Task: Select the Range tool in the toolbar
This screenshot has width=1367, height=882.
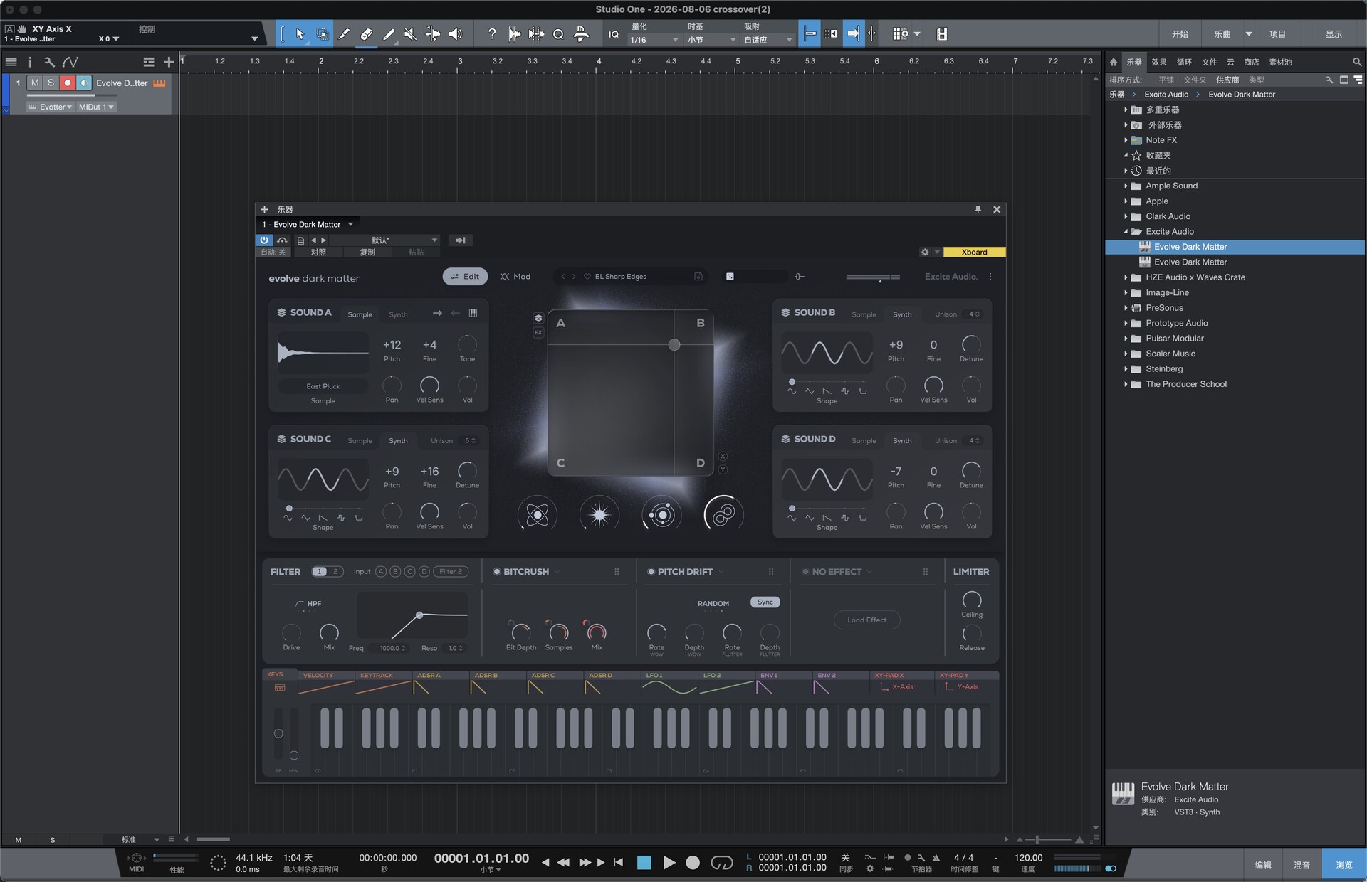Action: (x=323, y=33)
